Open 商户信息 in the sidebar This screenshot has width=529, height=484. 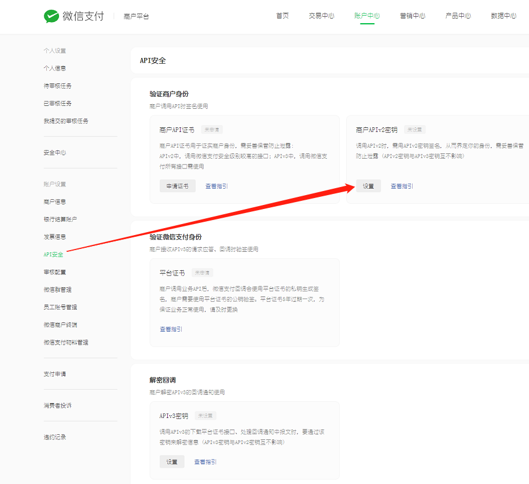click(x=54, y=202)
